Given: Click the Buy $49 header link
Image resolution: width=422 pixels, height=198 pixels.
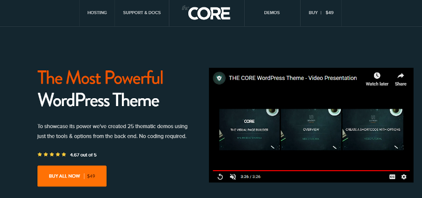Looking at the screenshot, I should (321, 13).
